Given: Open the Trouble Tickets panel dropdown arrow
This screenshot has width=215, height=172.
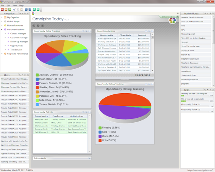Looking at the screenshot, I should click(208, 13).
